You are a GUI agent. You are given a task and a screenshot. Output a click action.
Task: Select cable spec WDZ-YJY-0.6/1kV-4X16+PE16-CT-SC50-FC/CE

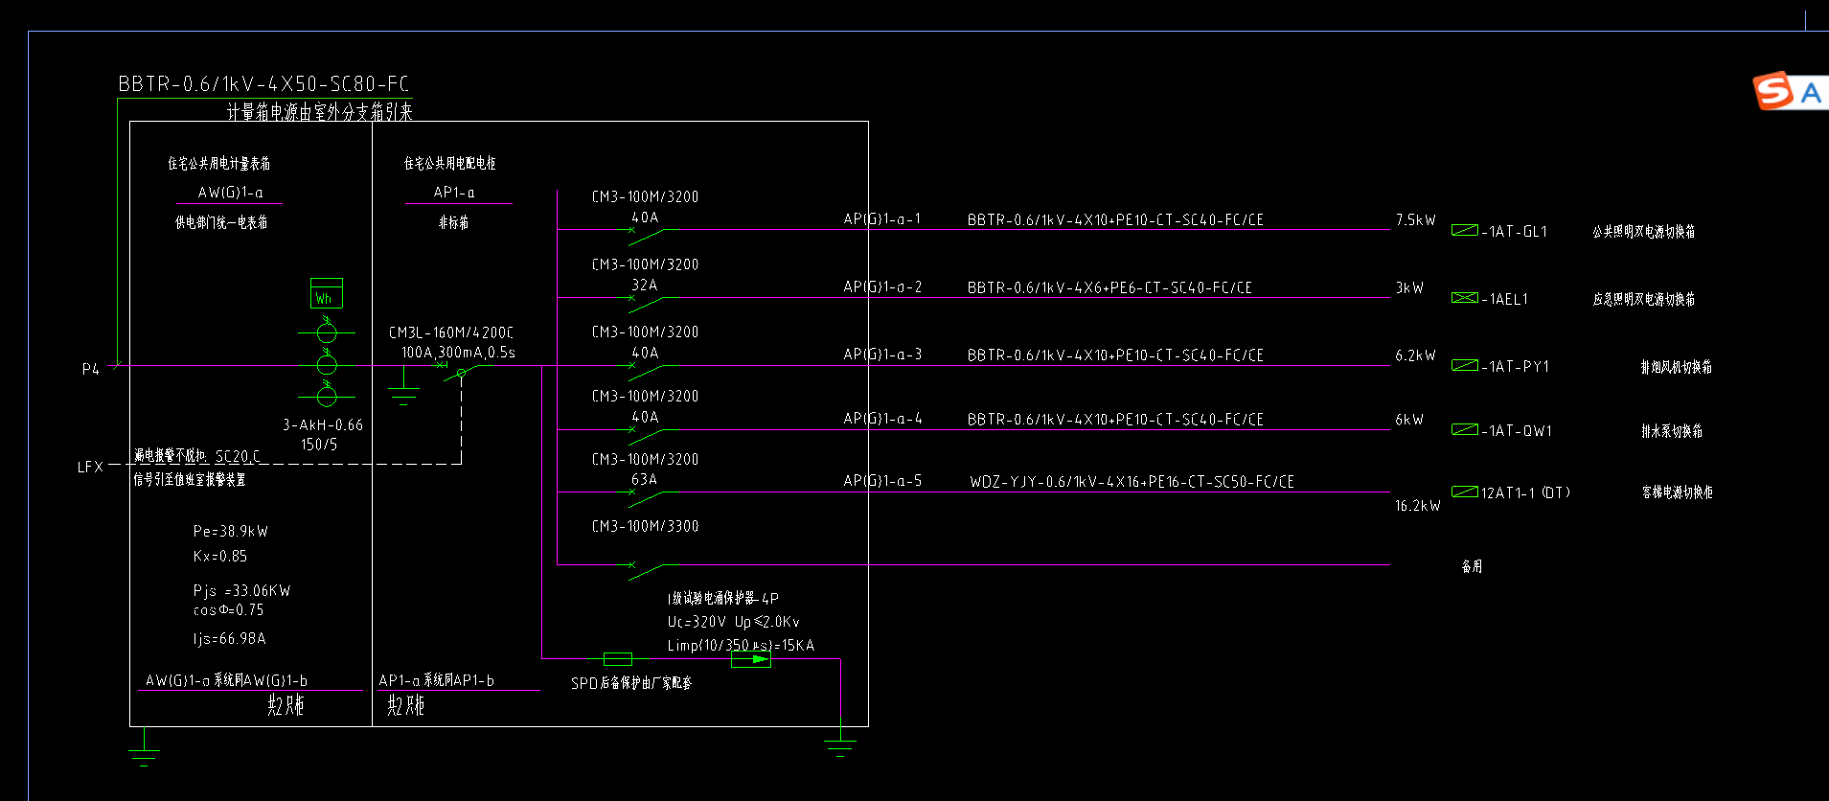[1132, 482]
